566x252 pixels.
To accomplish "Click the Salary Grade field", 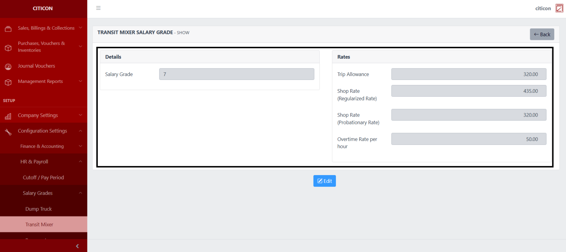I will (236, 74).
